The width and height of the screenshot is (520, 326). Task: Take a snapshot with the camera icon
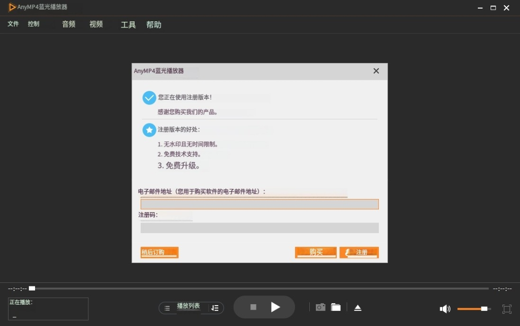pyautogui.click(x=320, y=307)
